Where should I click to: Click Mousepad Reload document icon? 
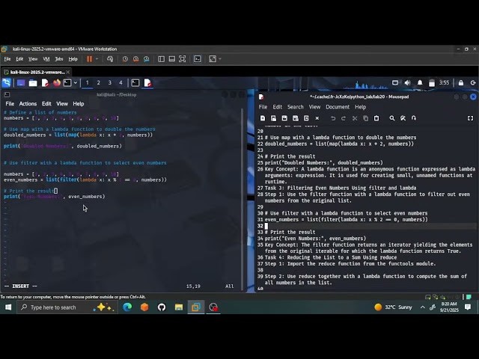coord(306,118)
